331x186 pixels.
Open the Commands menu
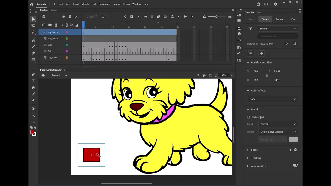coord(104,4)
